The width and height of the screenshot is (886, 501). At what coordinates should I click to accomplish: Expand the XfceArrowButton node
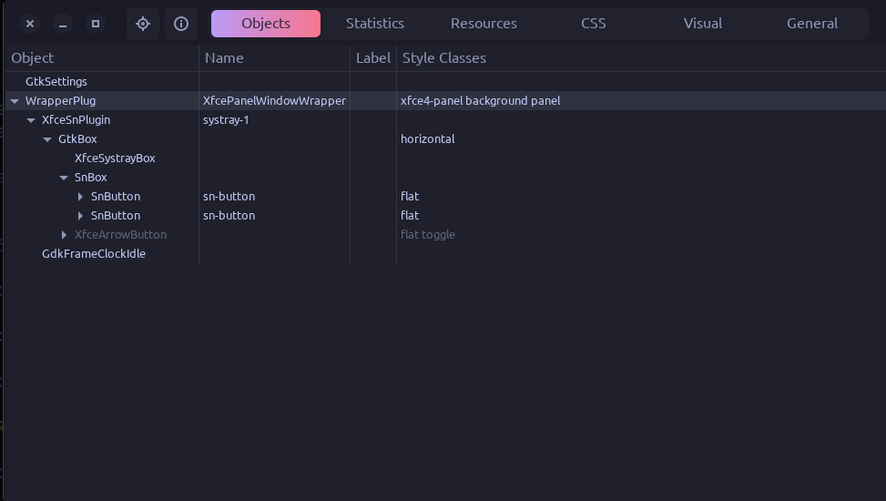pos(64,235)
